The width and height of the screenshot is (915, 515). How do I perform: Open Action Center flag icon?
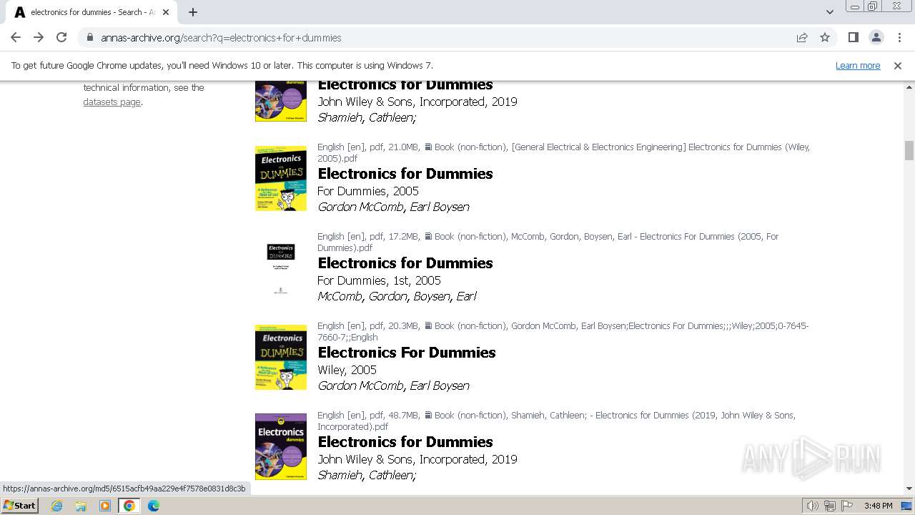tap(846, 506)
